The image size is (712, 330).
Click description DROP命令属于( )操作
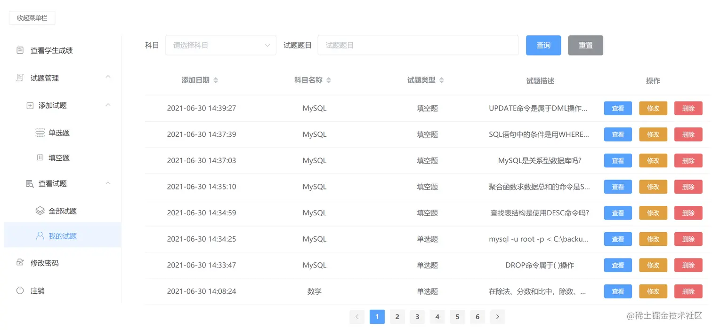[540, 265]
